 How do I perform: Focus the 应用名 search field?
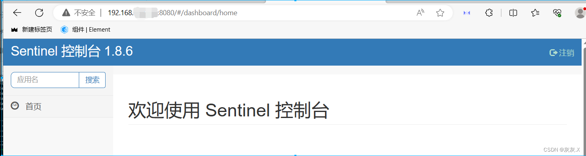pos(45,80)
